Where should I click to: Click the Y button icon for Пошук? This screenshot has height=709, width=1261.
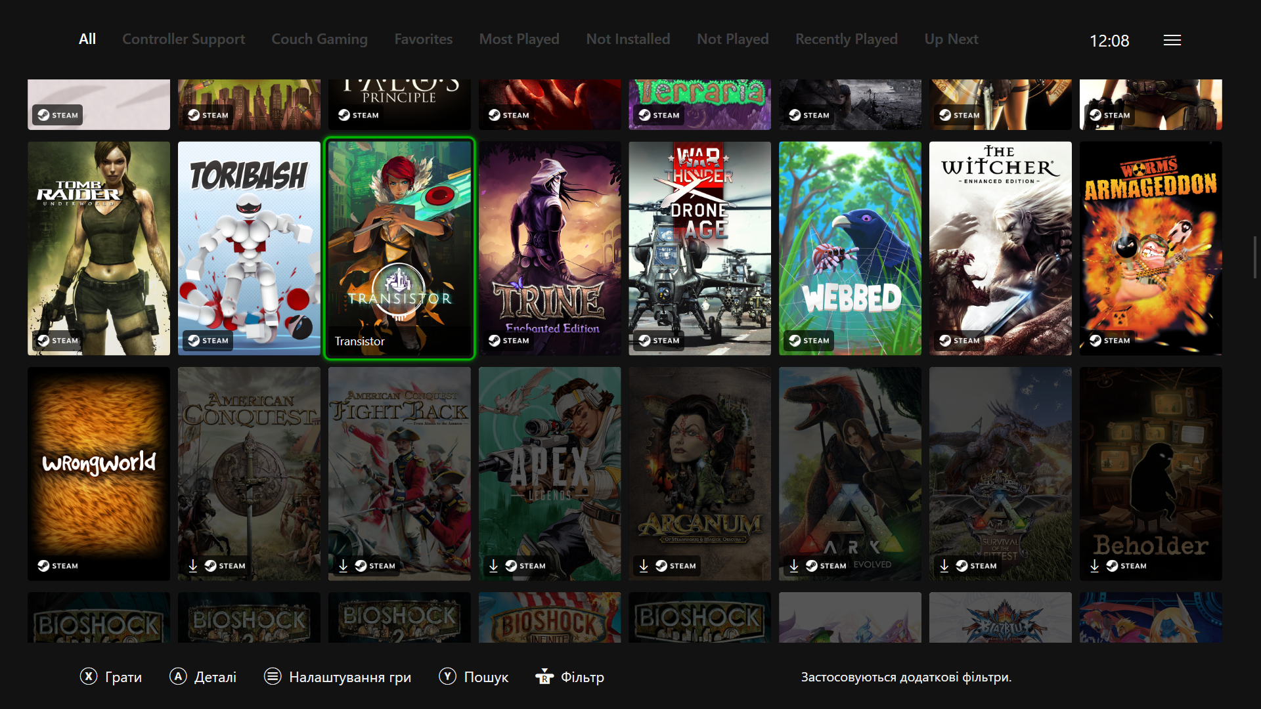447,676
